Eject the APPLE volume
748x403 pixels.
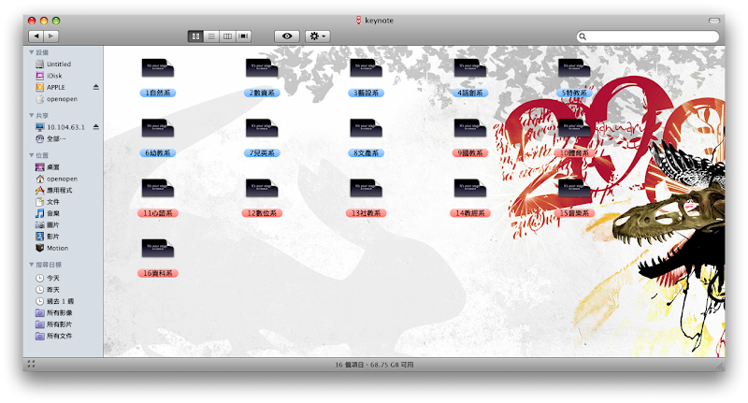(x=96, y=87)
